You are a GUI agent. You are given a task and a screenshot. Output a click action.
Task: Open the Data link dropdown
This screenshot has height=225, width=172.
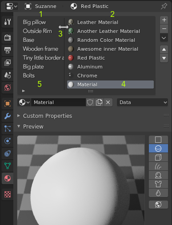[142, 102]
